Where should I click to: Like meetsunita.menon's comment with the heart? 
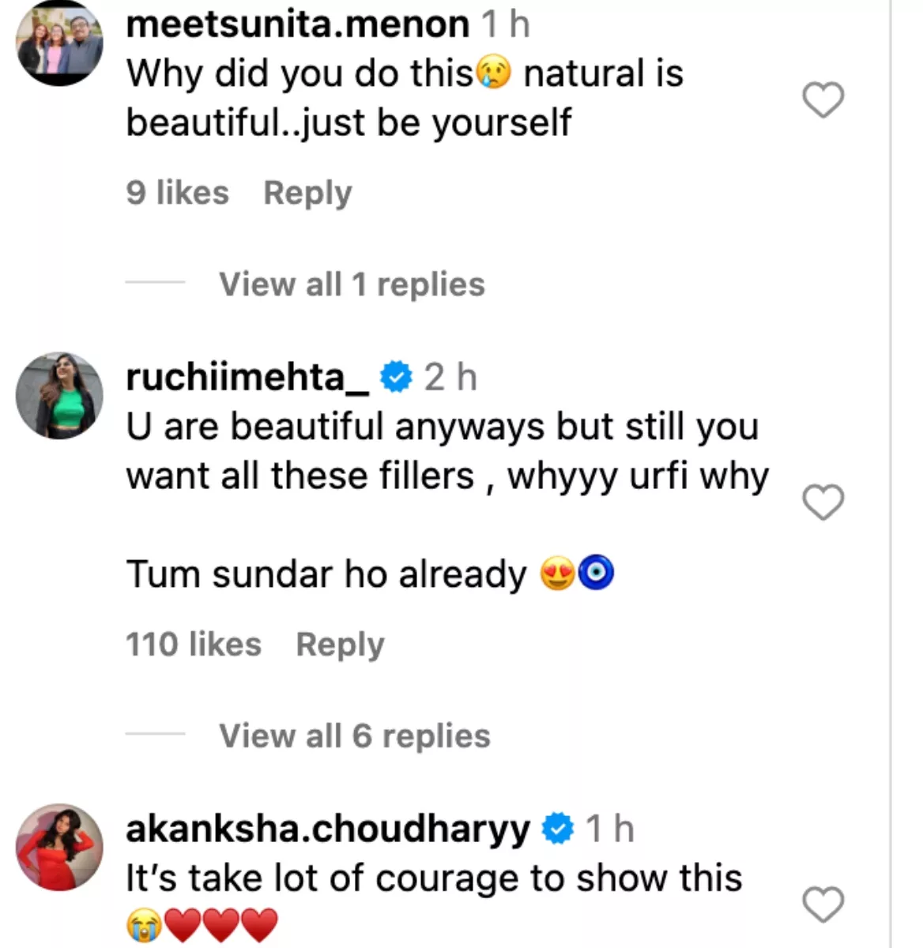(x=823, y=100)
